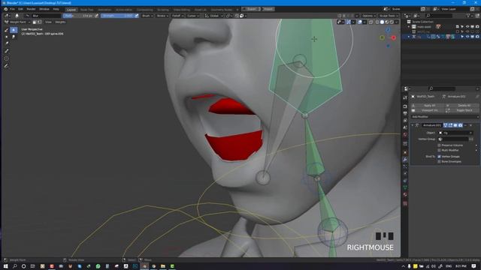Open the Render menu
481x270 pixels.
(31, 9)
